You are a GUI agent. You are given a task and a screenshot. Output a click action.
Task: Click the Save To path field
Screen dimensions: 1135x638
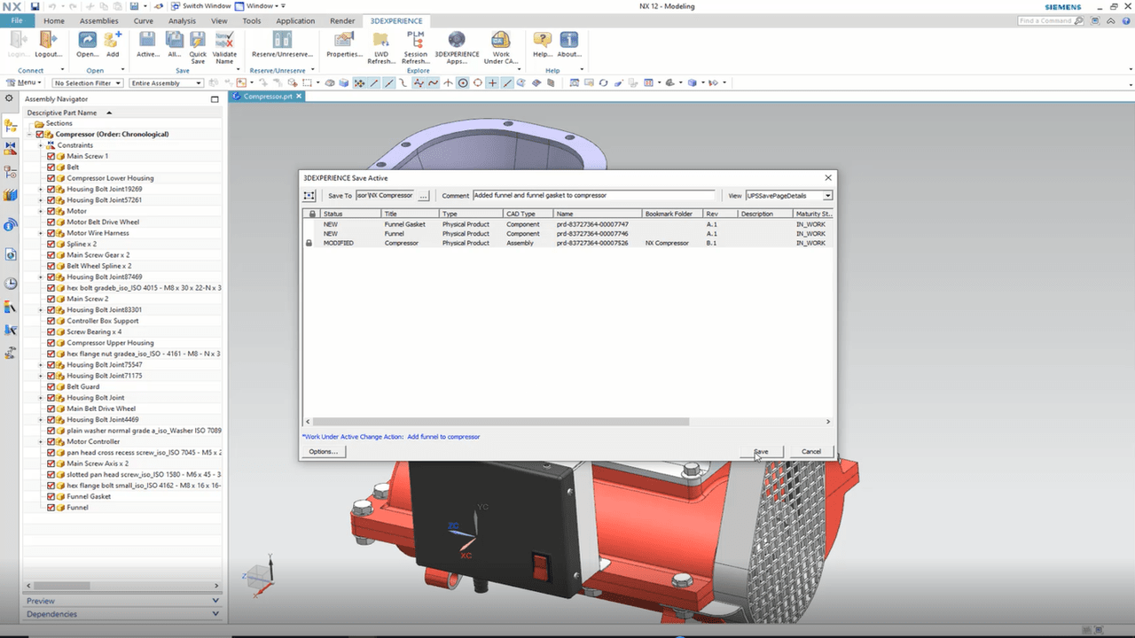pyautogui.click(x=385, y=195)
